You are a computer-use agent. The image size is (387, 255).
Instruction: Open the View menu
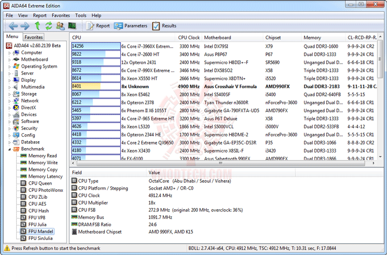coord(23,15)
